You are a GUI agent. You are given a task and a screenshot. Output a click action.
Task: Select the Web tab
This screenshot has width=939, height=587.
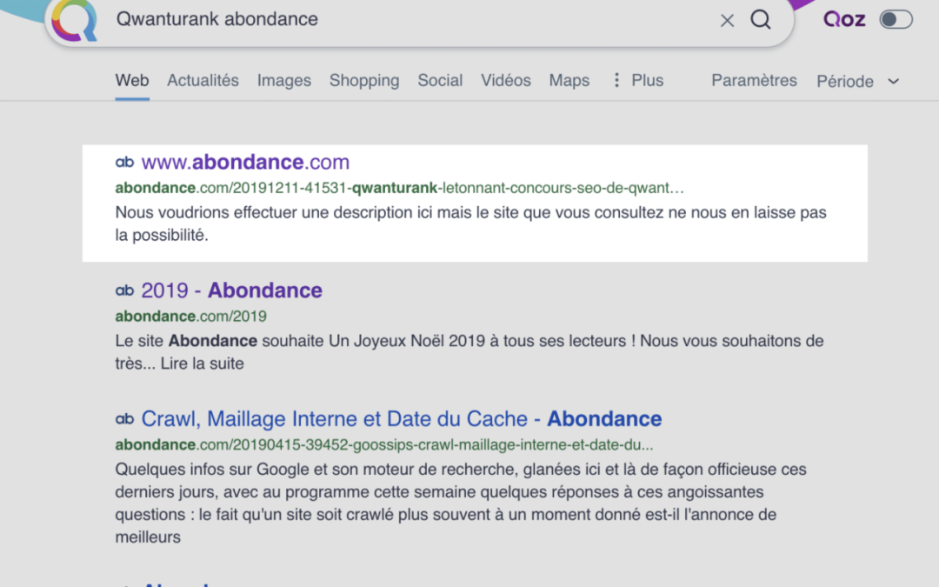[132, 80]
